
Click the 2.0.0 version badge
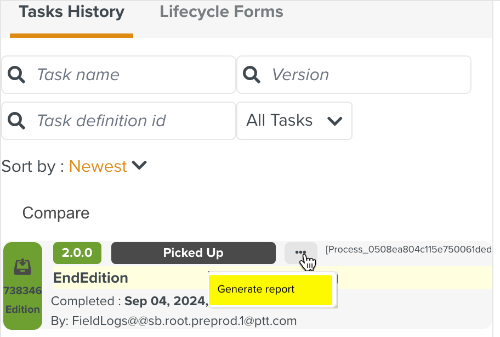click(x=77, y=253)
